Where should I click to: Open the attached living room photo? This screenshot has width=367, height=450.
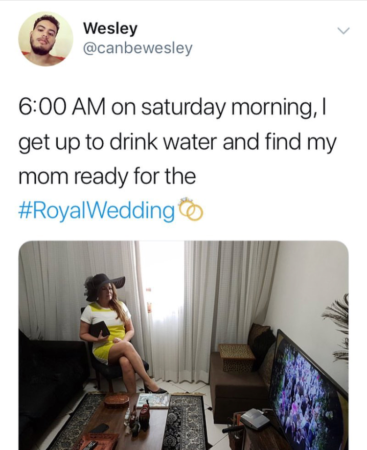point(183,345)
